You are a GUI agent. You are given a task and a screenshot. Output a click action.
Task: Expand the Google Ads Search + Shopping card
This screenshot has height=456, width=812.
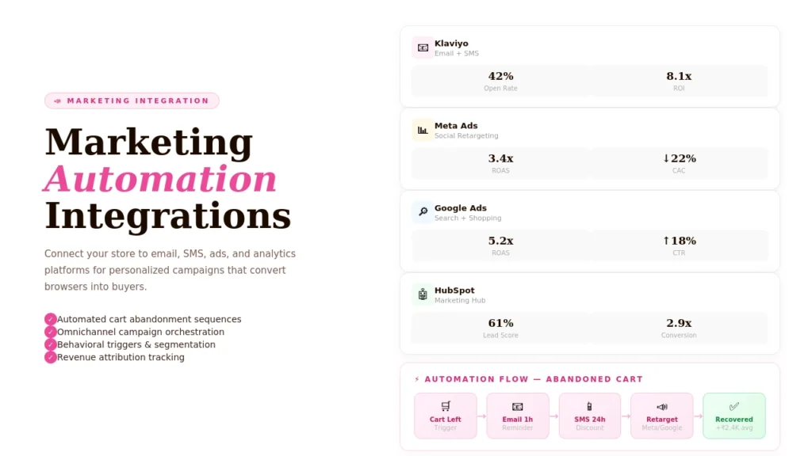tap(590, 231)
